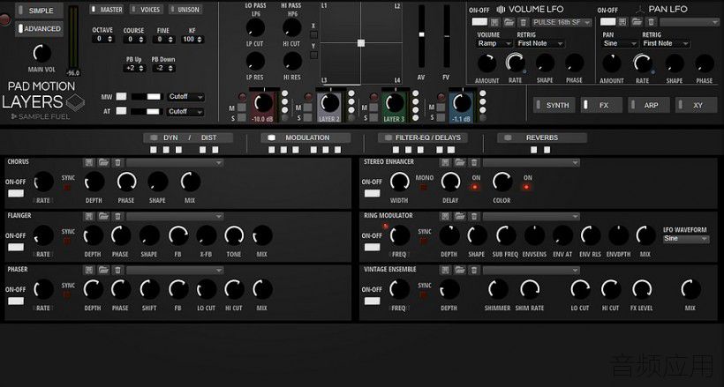Viewport: 724px width, 387px height.
Task: Open the Ring Modulator folder icon
Action: click(459, 216)
